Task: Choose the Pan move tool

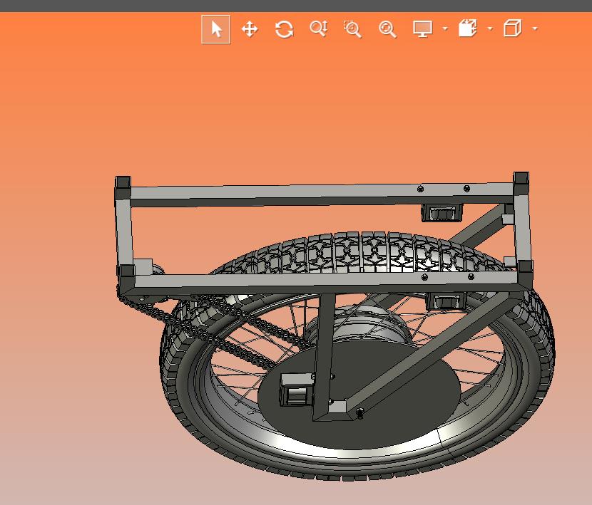Action: coord(250,29)
